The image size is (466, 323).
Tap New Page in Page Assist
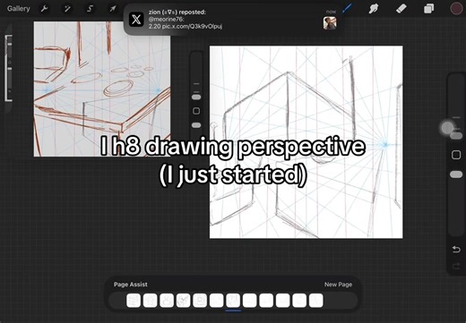click(338, 285)
